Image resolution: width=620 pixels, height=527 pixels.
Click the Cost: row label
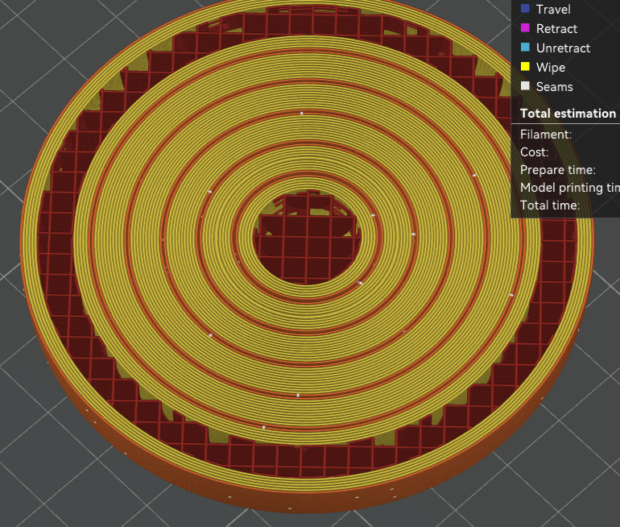(534, 152)
